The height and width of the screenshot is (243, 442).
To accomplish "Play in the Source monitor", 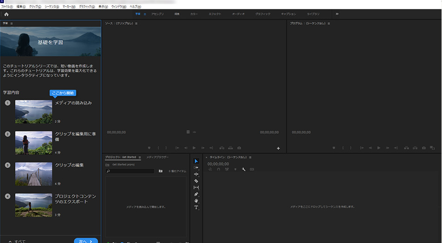I will pos(194,148).
